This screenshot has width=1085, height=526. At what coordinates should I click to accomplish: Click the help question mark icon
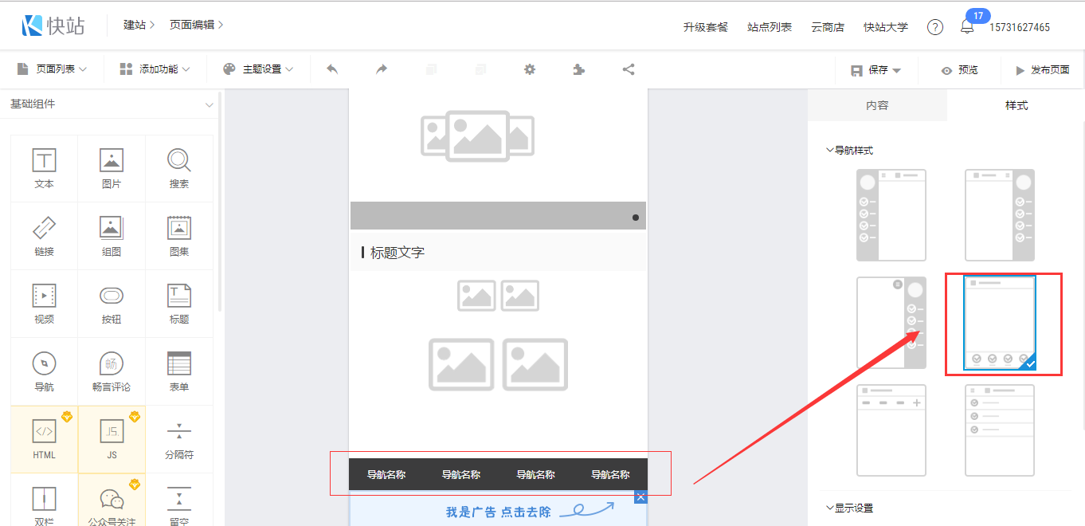[x=935, y=27]
